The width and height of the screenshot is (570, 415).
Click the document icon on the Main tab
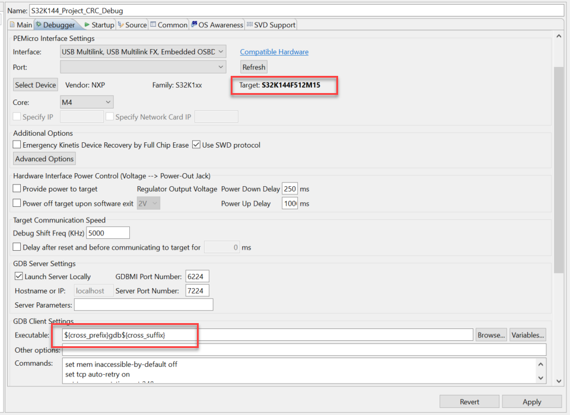(14, 25)
